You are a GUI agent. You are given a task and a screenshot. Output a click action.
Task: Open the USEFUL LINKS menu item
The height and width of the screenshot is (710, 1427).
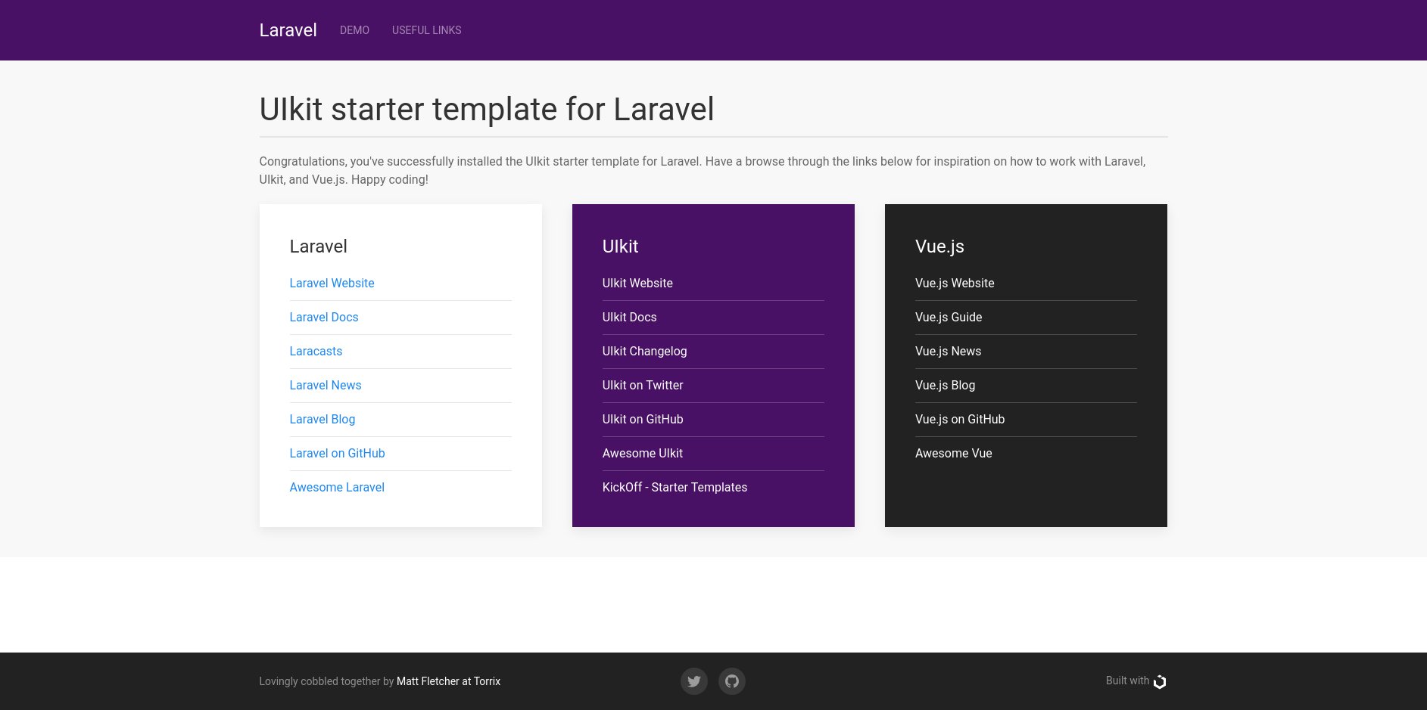tap(426, 30)
